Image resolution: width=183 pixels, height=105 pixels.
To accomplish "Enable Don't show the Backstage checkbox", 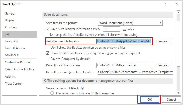I will [47, 48].
